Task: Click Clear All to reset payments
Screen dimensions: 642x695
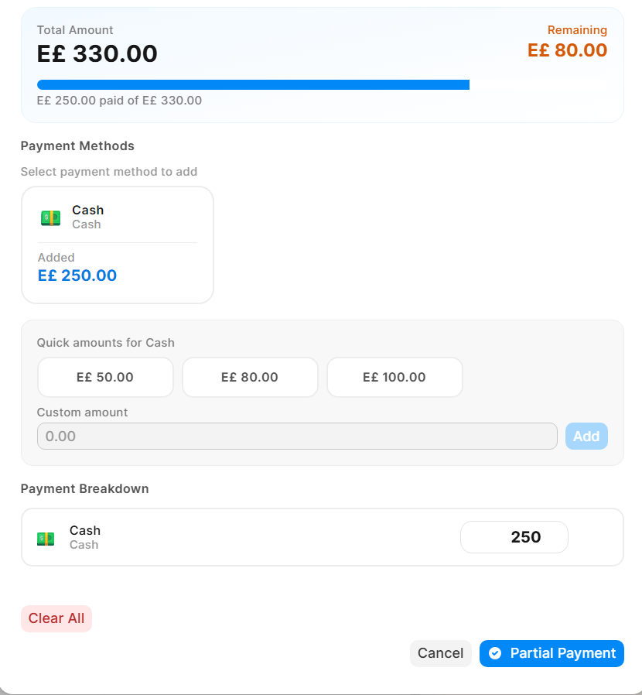Action: (x=56, y=618)
